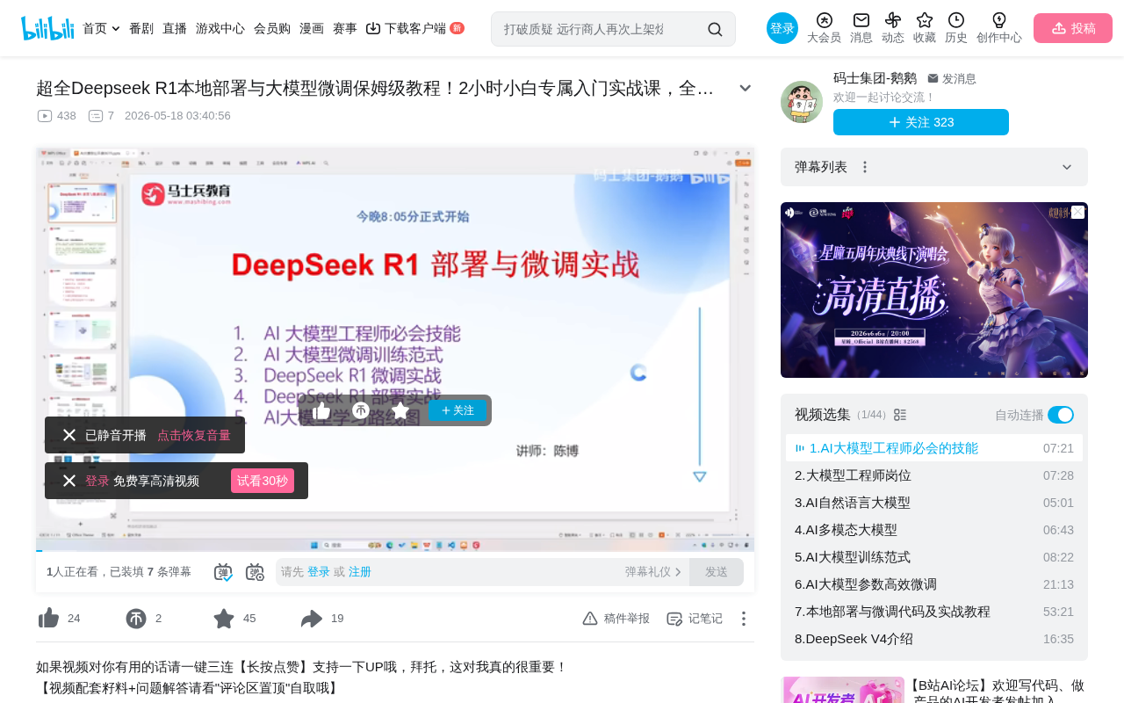Play episode 7.本地部署与微调代码及实战教程
This screenshot has width=1124, height=703.
(x=934, y=612)
